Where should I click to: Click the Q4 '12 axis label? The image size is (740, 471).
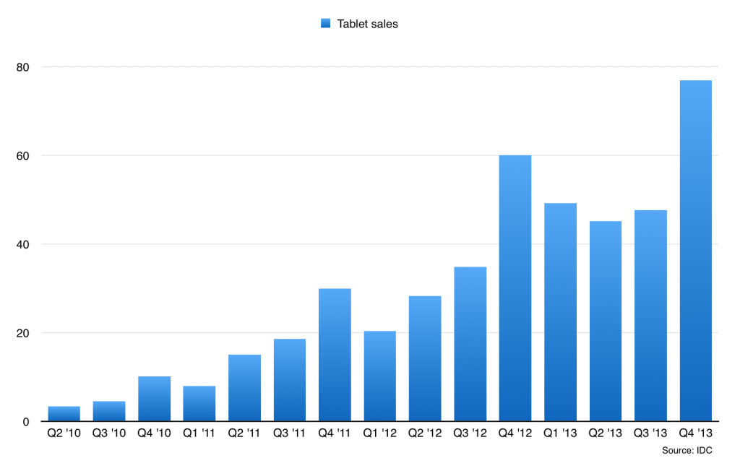tap(515, 433)
